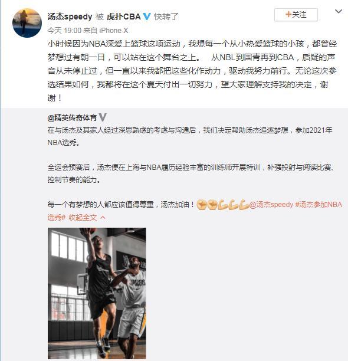348x361 pixels.
Task: Open the basketball layup photo thumbnail
Action: [x=97, y=293]
